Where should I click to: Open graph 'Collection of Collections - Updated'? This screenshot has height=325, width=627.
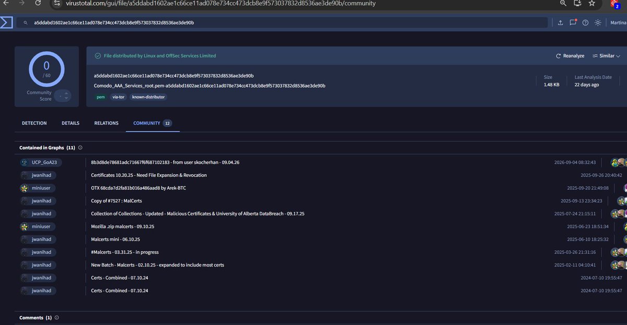pos(198,213)
